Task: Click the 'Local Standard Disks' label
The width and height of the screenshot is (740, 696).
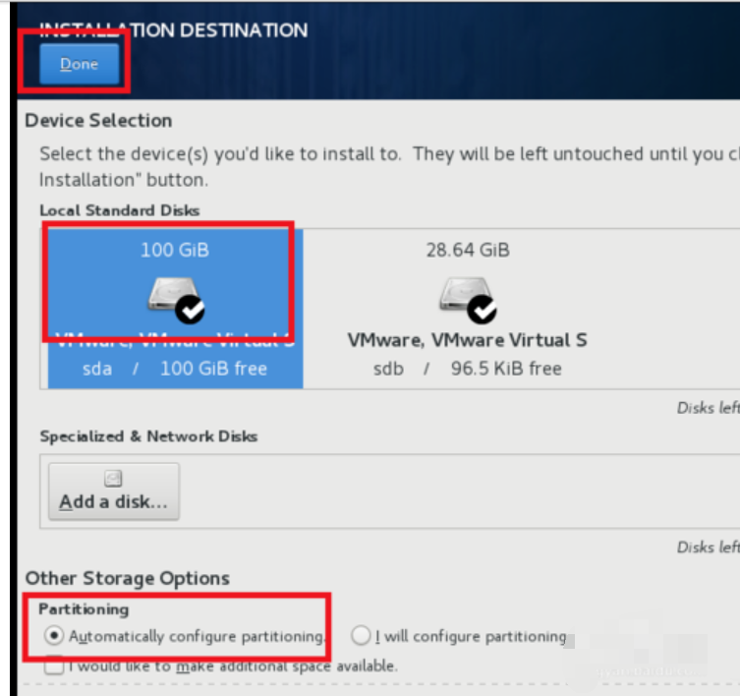Action: (119, 210)
